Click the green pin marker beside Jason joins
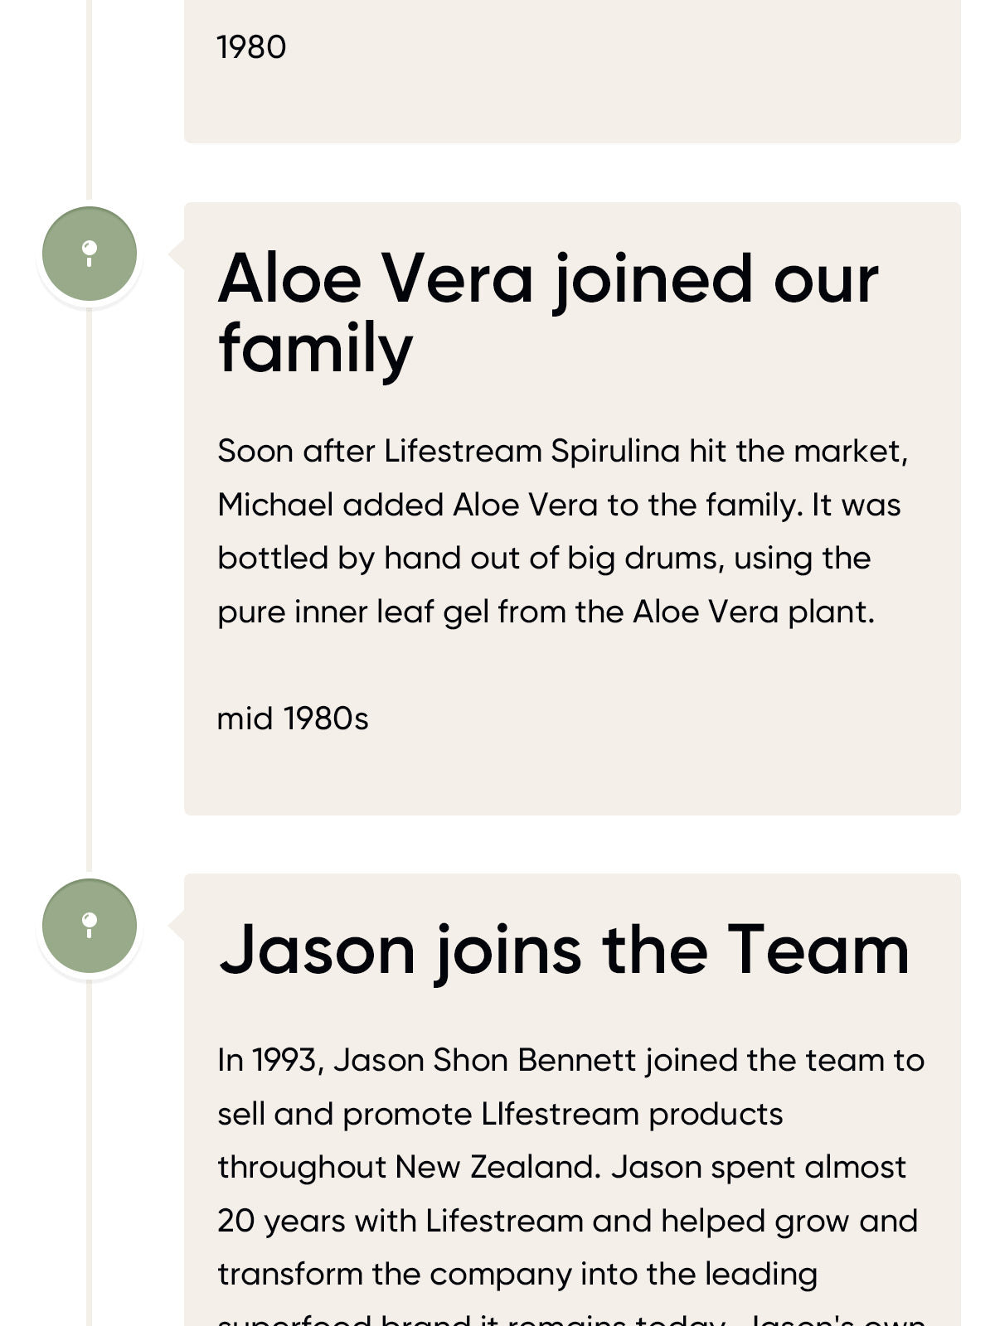This screenshot has width=995, height=1326. tap(90, 926)
